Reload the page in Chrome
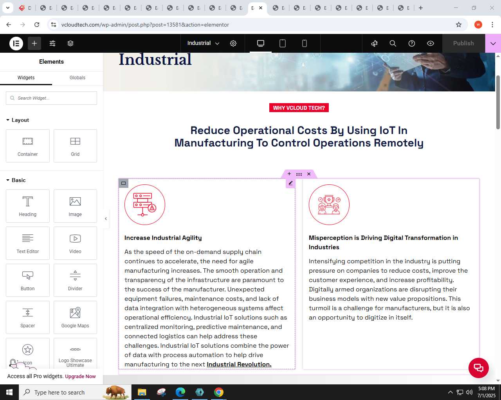This screenshot has width=501, height=400. tap(37, 25)
